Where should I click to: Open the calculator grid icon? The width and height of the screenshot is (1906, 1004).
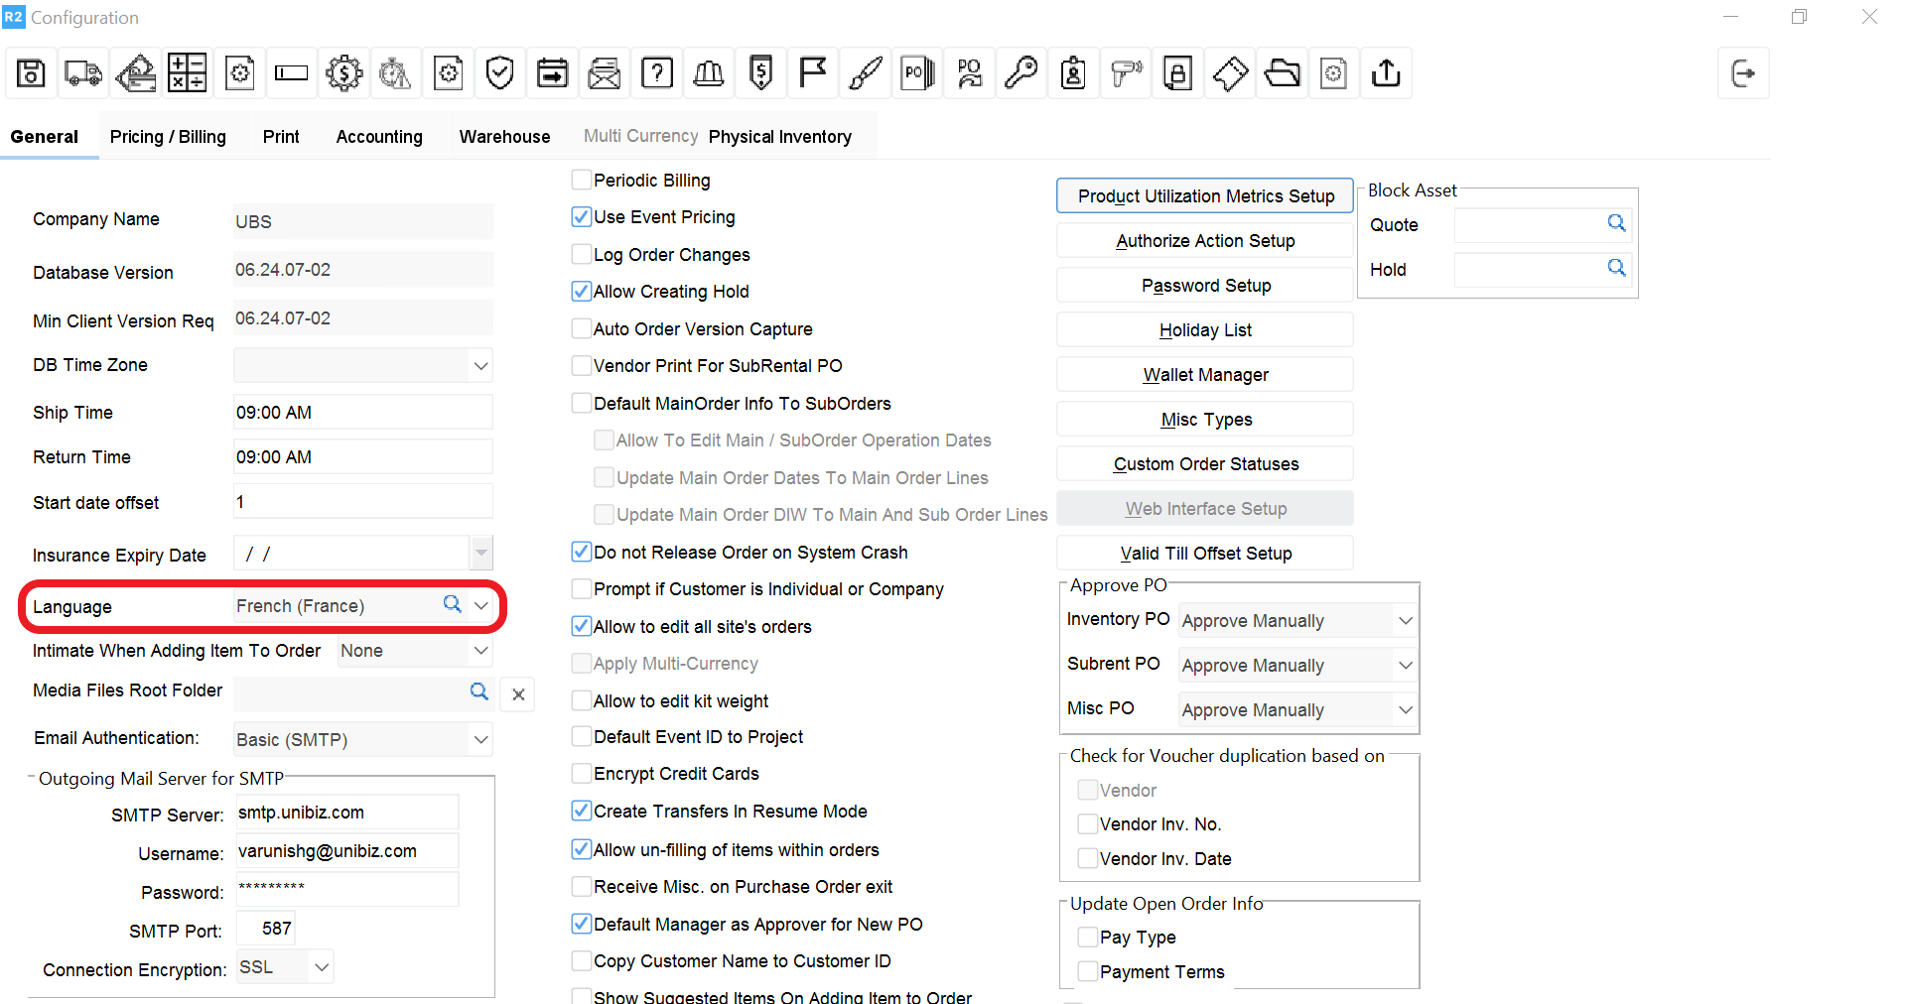click(187, 73)
